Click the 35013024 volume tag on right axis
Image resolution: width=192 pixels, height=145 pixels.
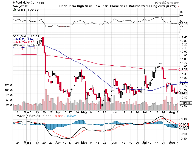pos(186,103)
